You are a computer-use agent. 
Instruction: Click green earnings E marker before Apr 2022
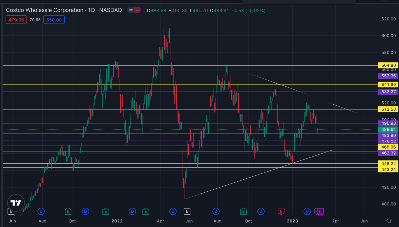coord(145,211)
